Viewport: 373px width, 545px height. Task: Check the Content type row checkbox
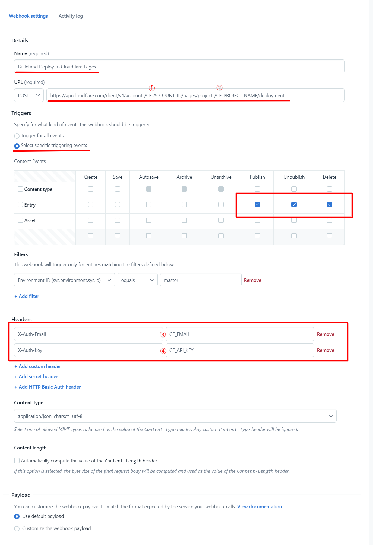click(20, 189)
